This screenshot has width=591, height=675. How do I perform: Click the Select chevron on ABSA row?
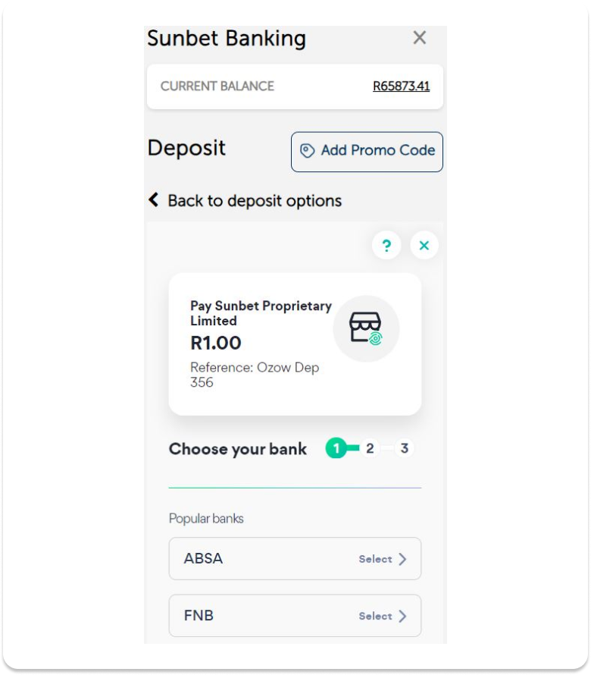(x=402, y=559)
